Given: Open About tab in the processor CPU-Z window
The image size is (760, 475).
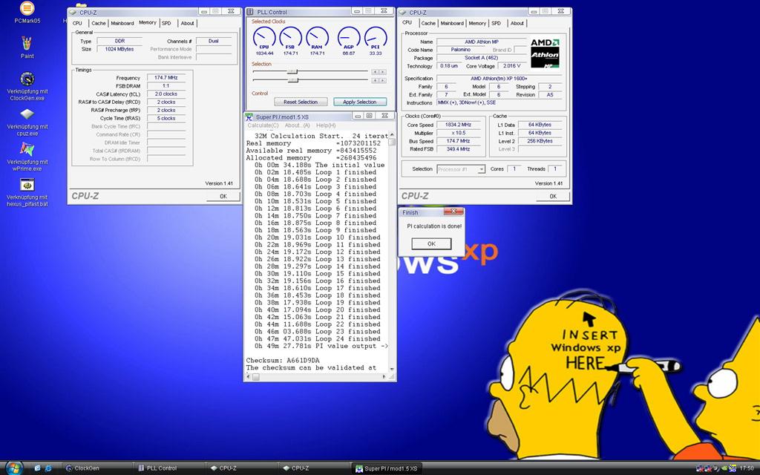Looking at the screenshot, I should pos(517,23).
